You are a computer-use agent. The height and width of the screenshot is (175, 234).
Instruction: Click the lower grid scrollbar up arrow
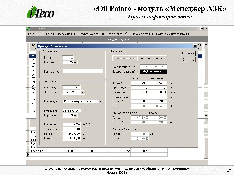[x=206, y=120]
